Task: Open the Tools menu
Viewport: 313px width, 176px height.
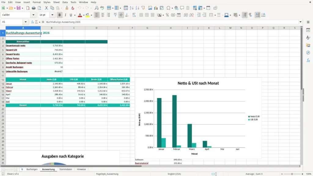Action: (73, 2)
